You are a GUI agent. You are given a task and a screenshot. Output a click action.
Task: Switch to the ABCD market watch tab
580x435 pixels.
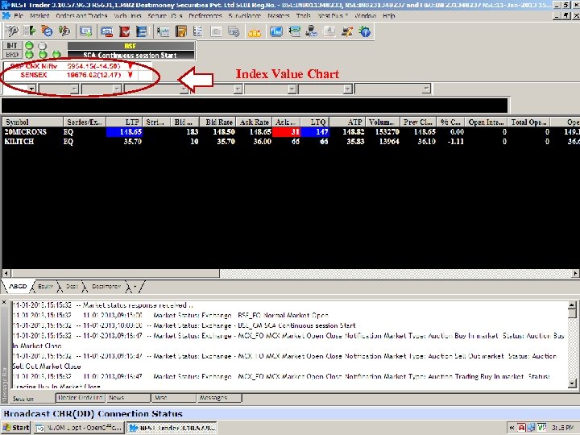(x=18, y=286)
